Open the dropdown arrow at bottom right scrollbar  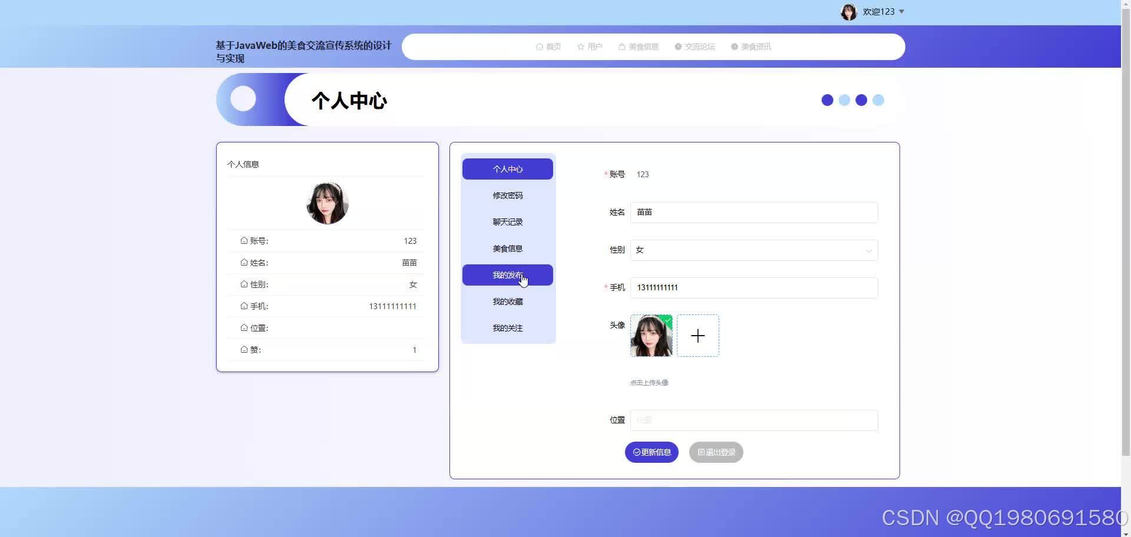pos(1126,532)
